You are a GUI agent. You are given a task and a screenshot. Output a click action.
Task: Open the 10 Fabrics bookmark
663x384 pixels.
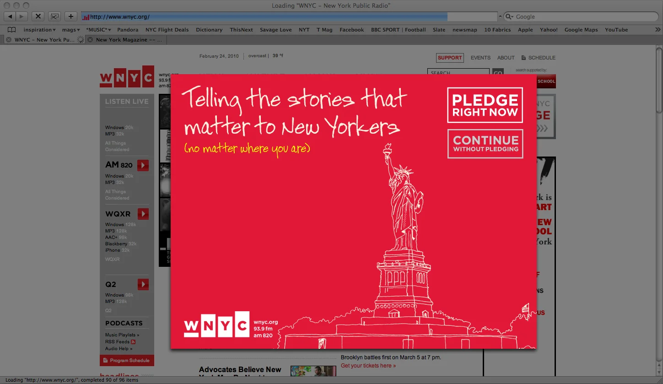(497, 30)
